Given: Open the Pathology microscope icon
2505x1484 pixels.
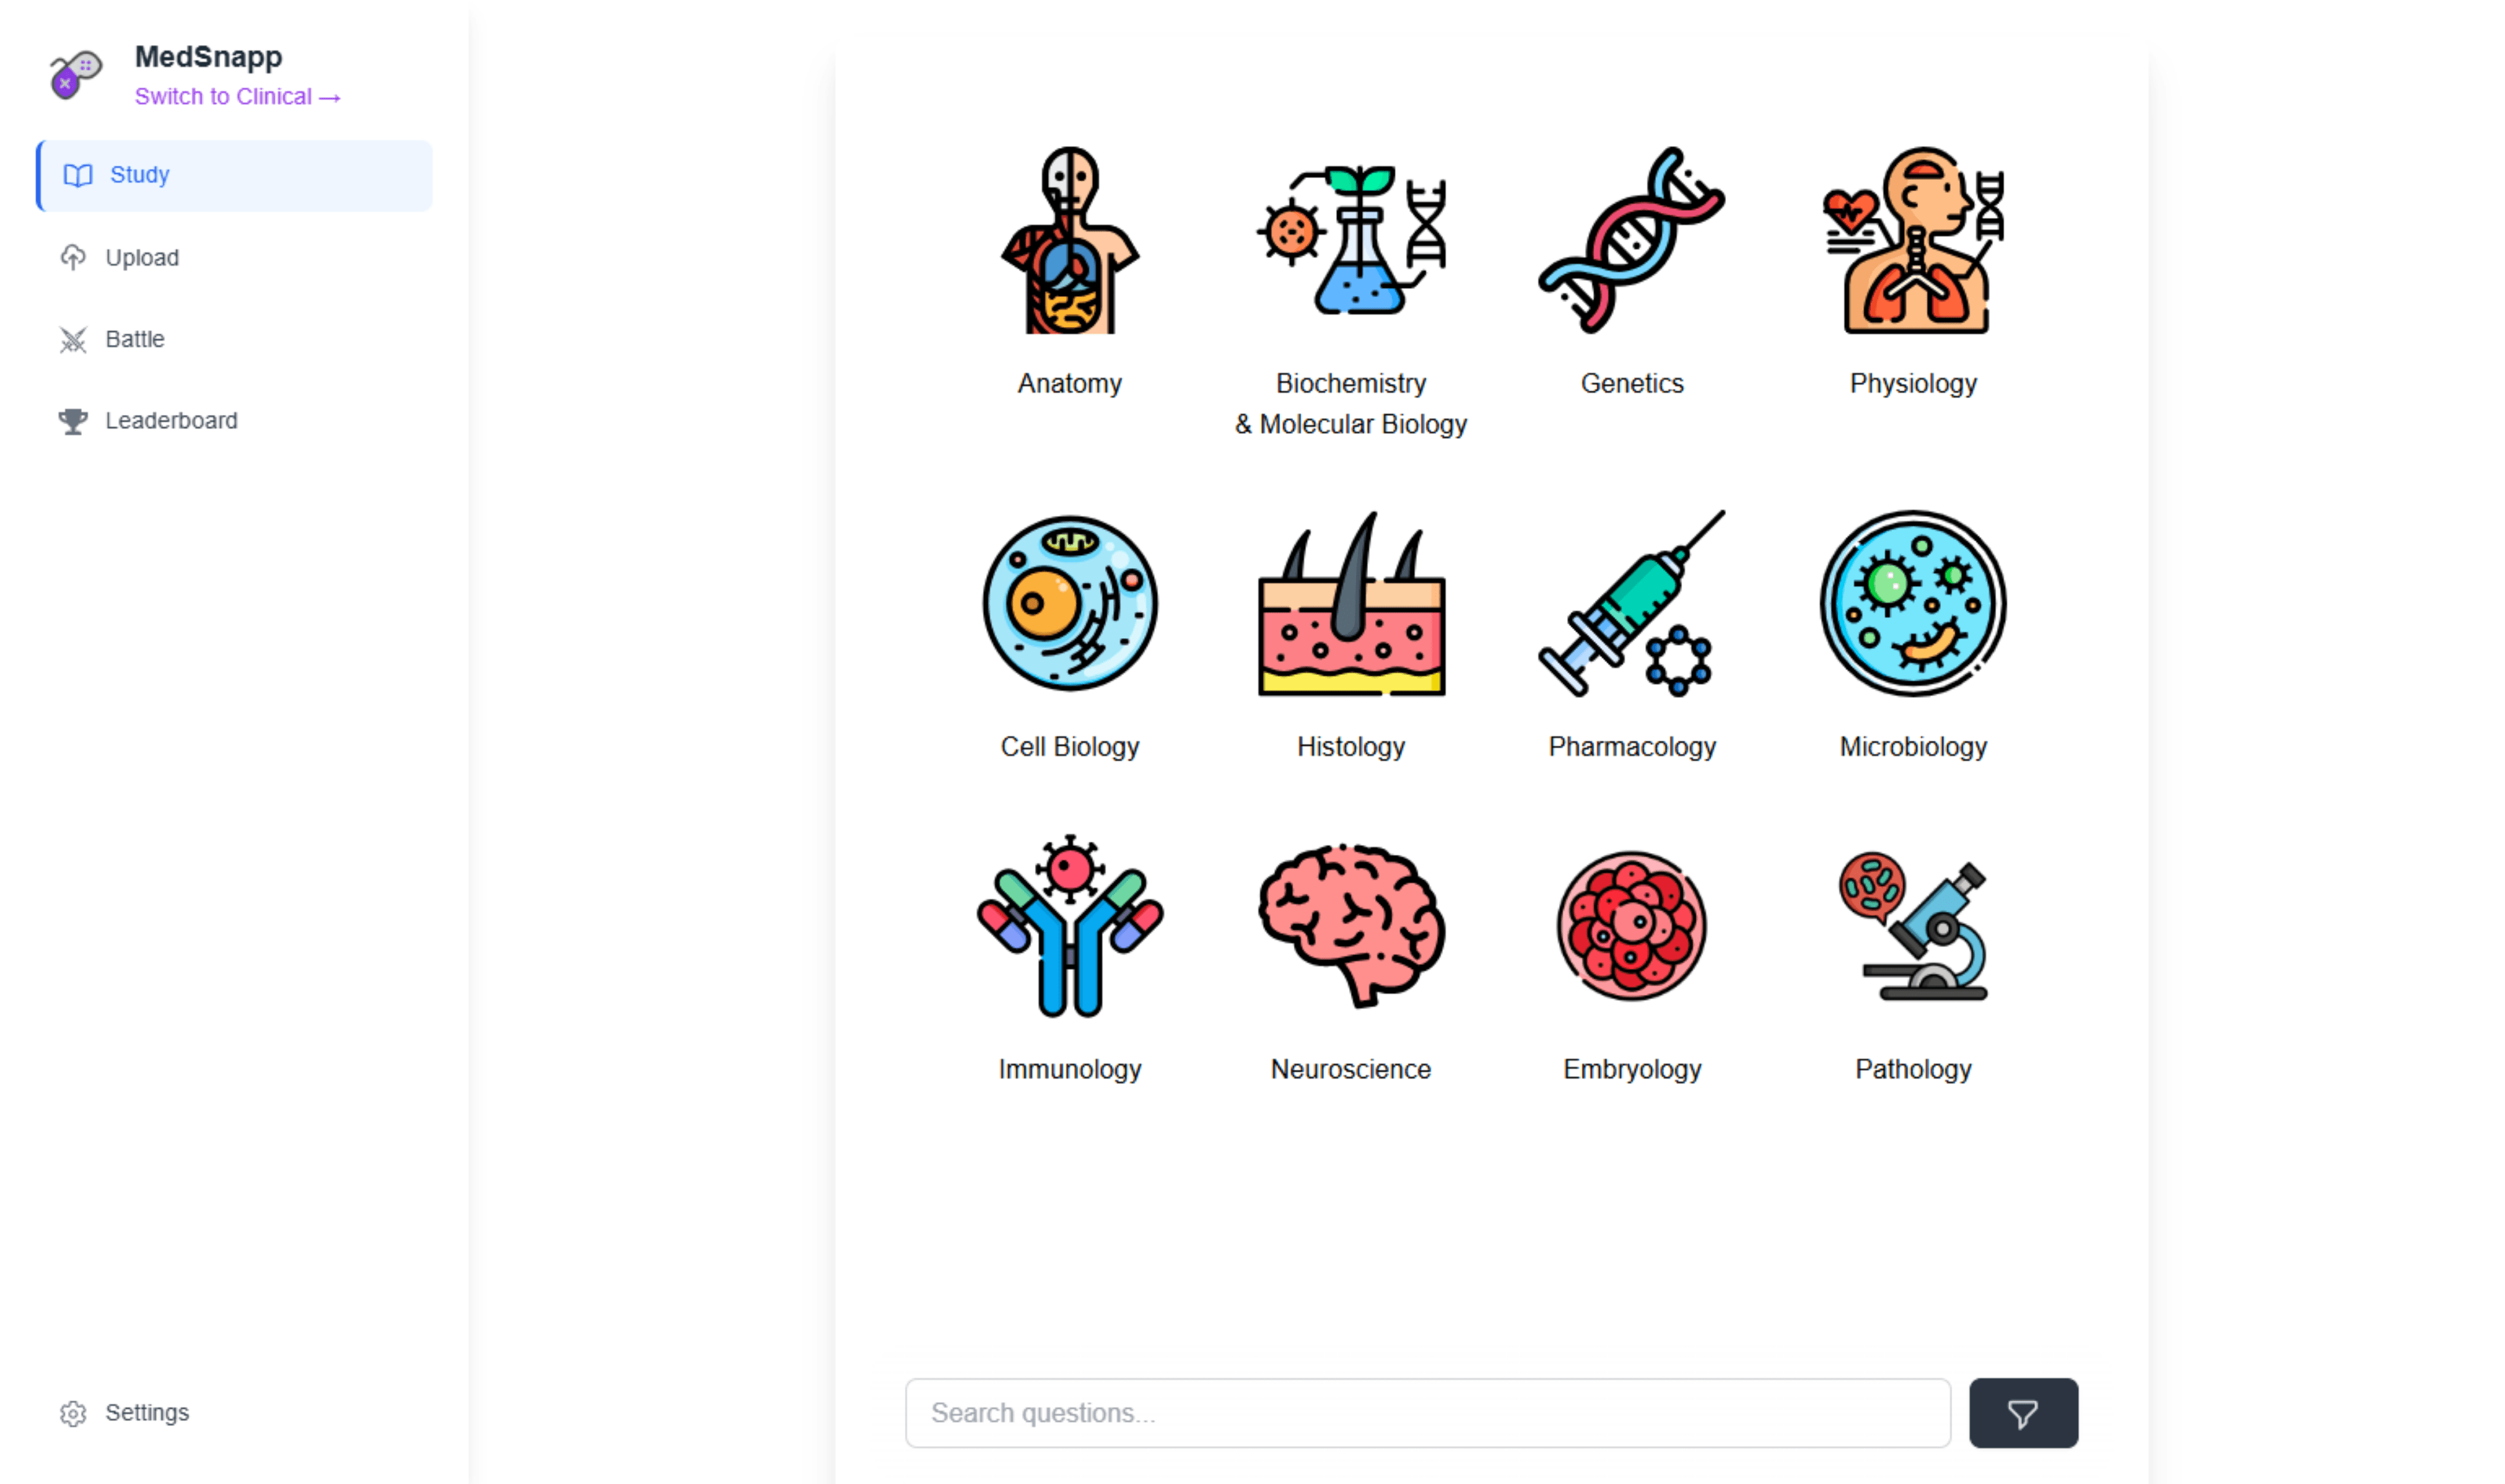Looking at the screenshot, I should tap(1912, 925).
